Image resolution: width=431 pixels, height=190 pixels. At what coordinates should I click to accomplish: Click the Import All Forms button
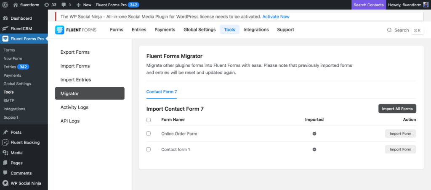[397, 109]
